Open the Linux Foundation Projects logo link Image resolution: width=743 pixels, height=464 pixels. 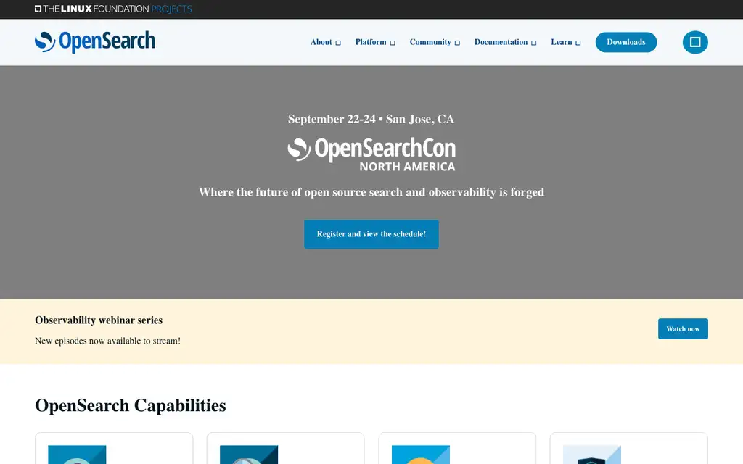coord(113,9)
